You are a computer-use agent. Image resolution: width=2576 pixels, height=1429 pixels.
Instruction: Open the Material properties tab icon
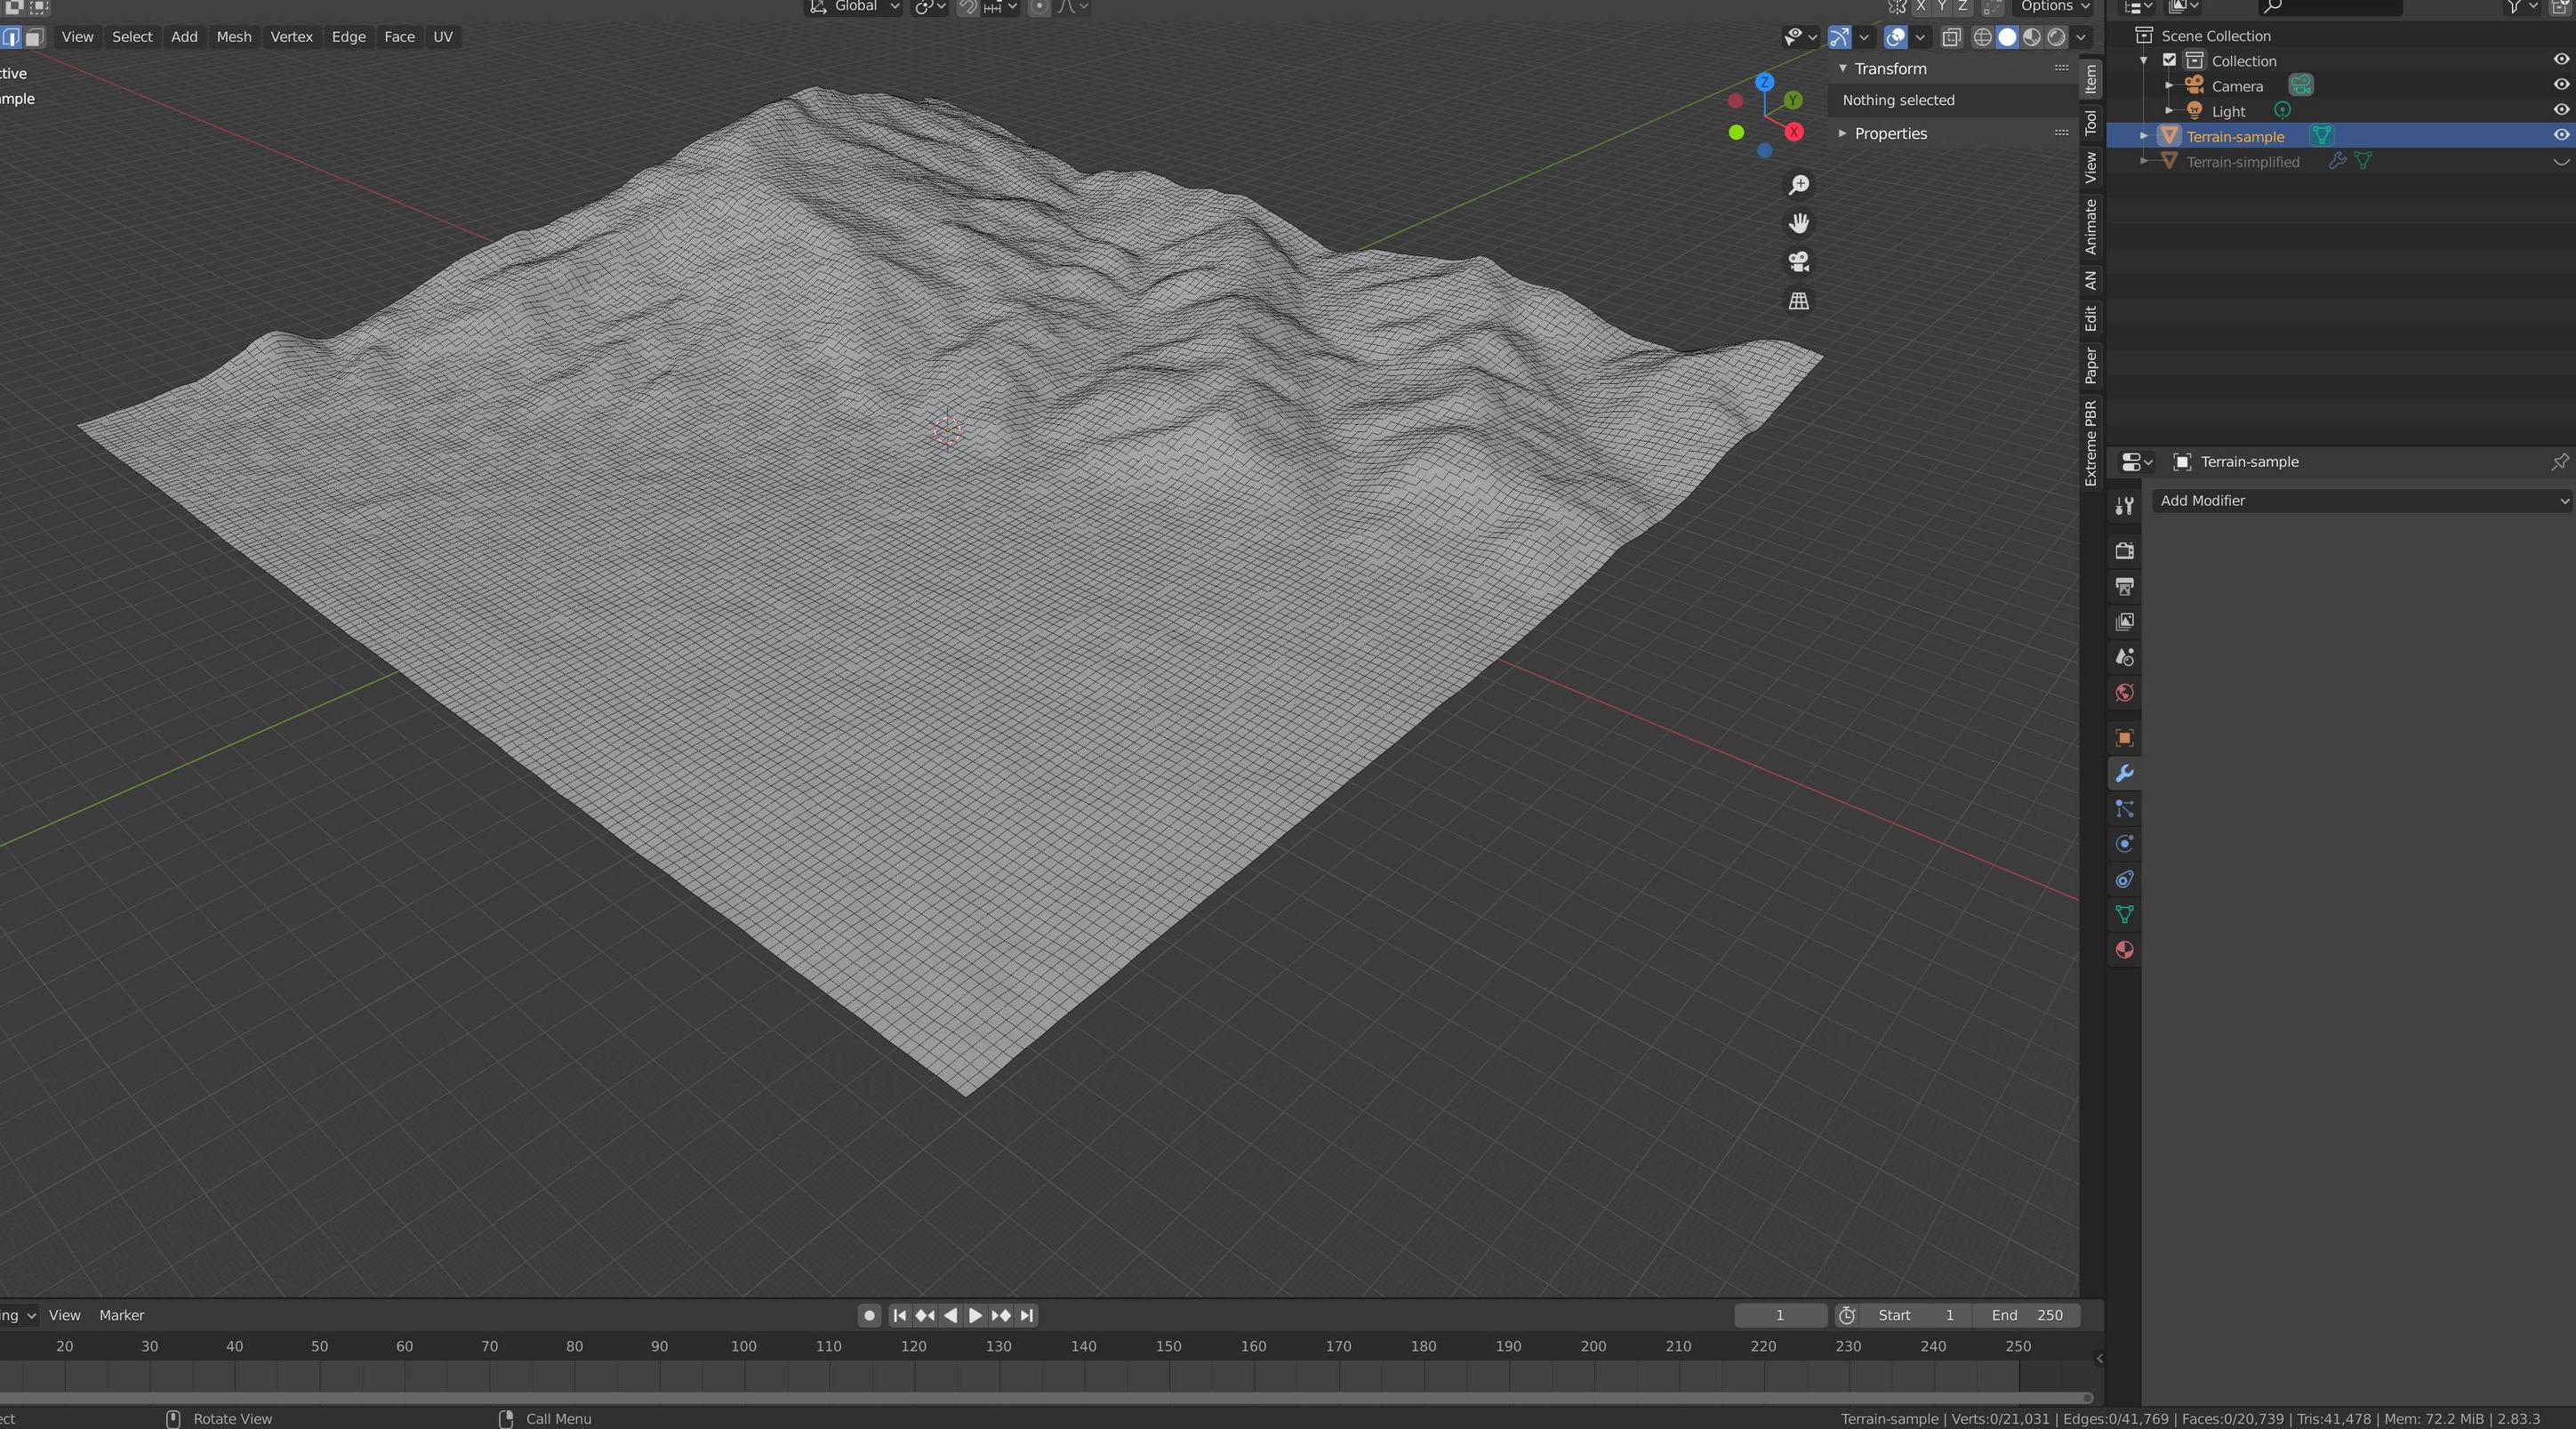click(x=2124, y=950)
